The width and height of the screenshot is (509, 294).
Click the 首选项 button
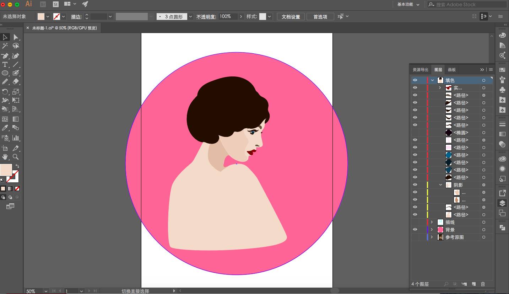(x=320, y=17)
